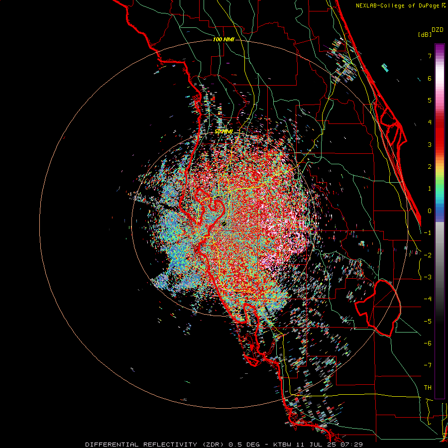Click the 1 dB scale value

point(430,189)
